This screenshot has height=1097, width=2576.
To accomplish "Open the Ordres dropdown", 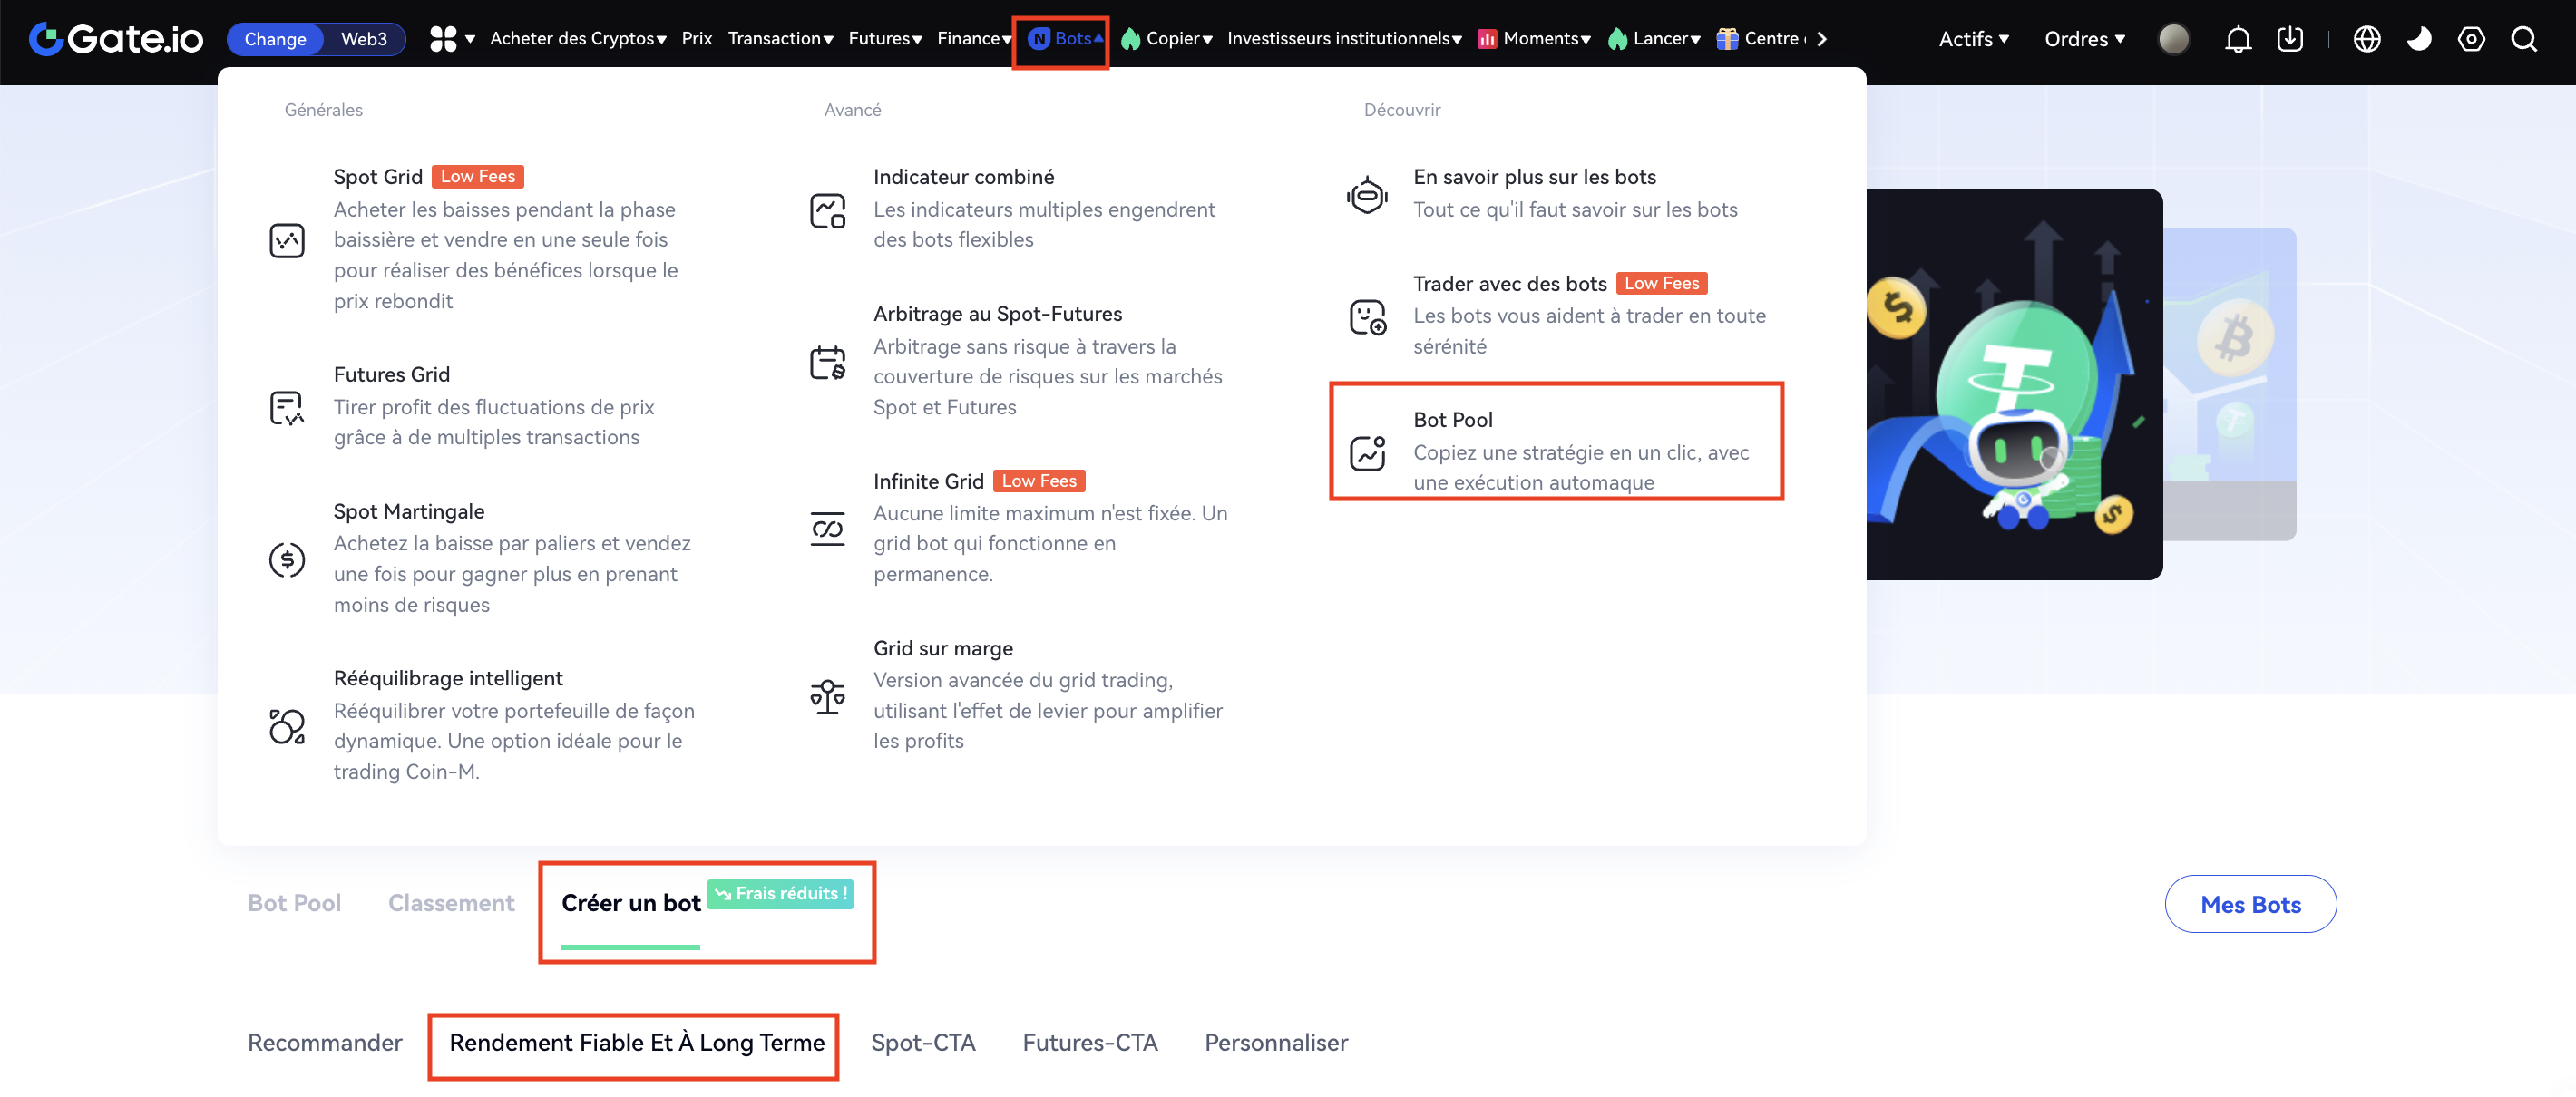I will (2084, 39).
